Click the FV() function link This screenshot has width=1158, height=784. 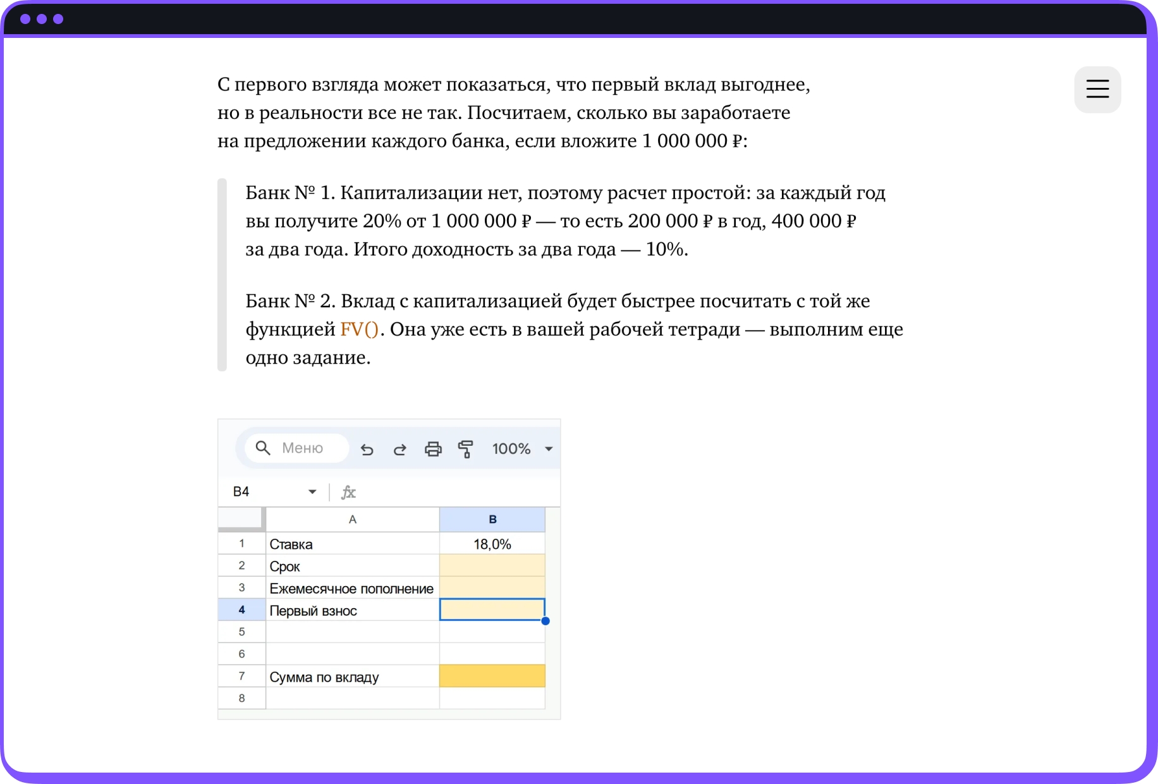click(359, 329)
